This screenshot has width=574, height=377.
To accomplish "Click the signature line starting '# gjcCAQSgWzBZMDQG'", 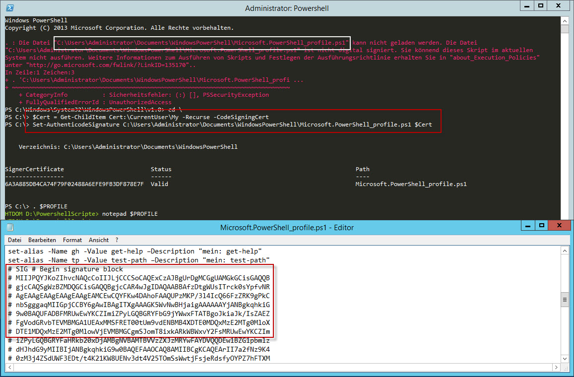I will pos(139,287).
